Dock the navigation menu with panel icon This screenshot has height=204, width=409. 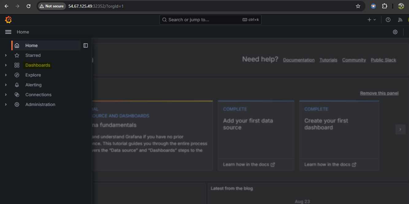point(86,45)
